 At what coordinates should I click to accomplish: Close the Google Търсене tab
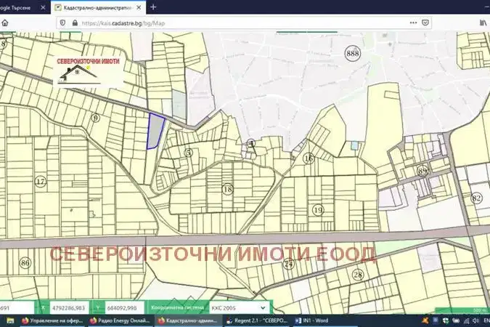coord(43,7)
